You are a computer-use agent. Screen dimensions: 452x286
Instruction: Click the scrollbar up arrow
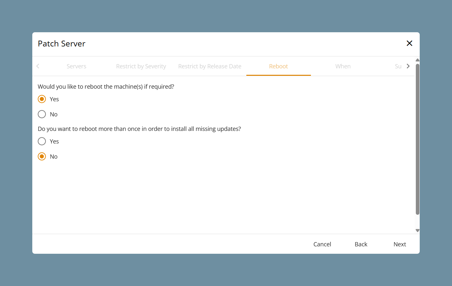417,60
